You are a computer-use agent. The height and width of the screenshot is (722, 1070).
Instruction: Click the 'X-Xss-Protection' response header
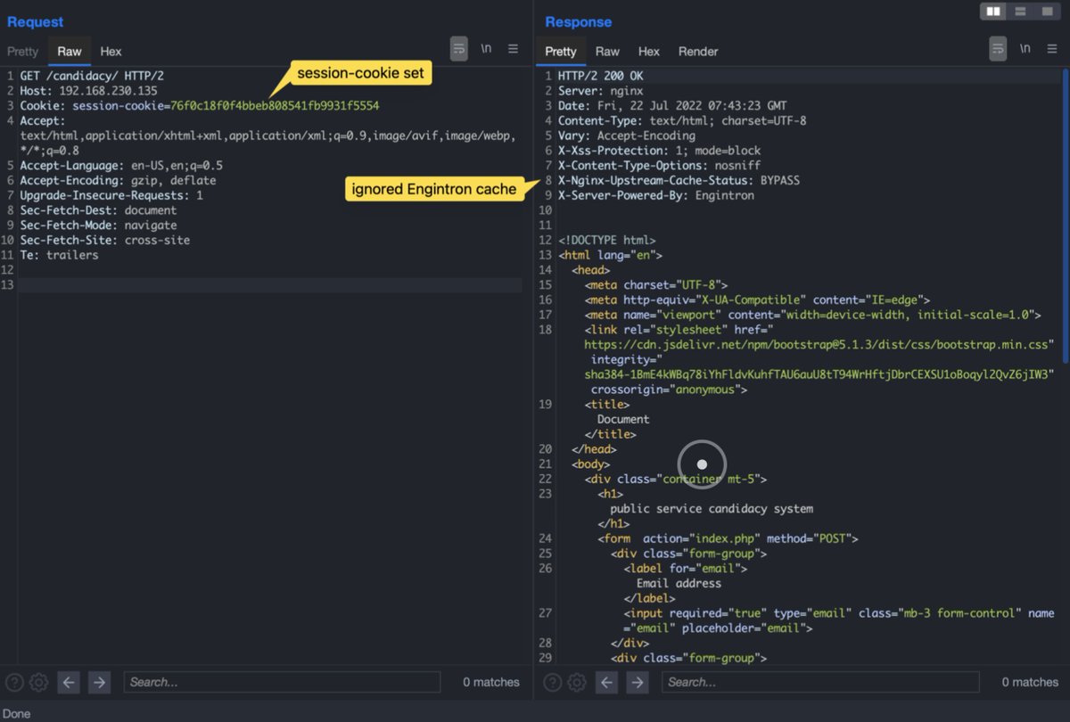[660, 151]
